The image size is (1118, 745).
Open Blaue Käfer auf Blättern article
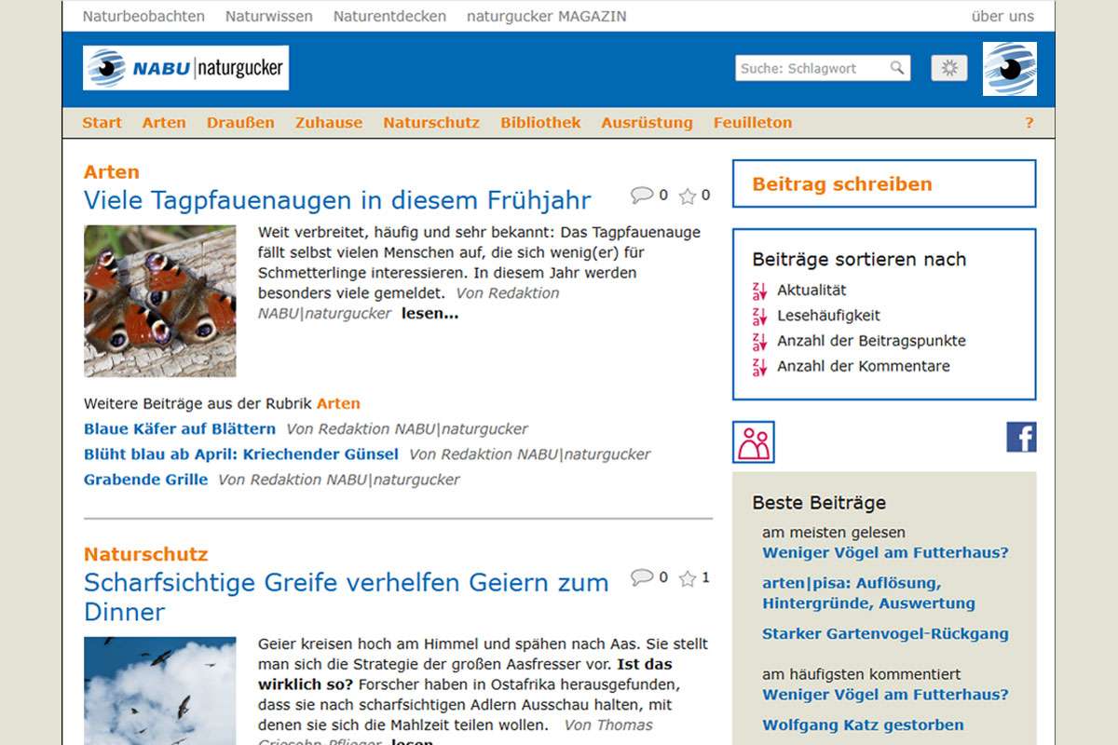[x=180, y=429]
